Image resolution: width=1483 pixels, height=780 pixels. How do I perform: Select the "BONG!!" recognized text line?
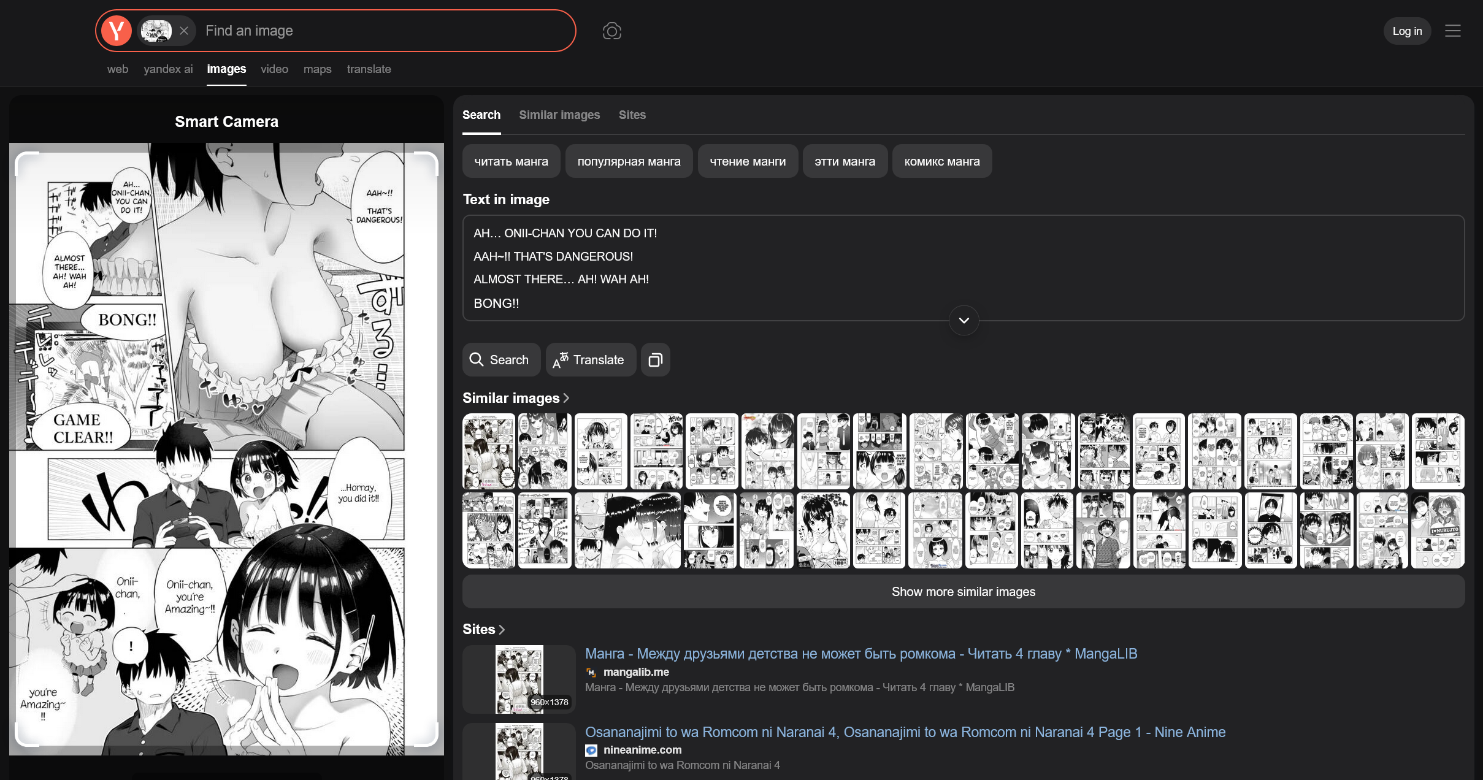[496, 303]
